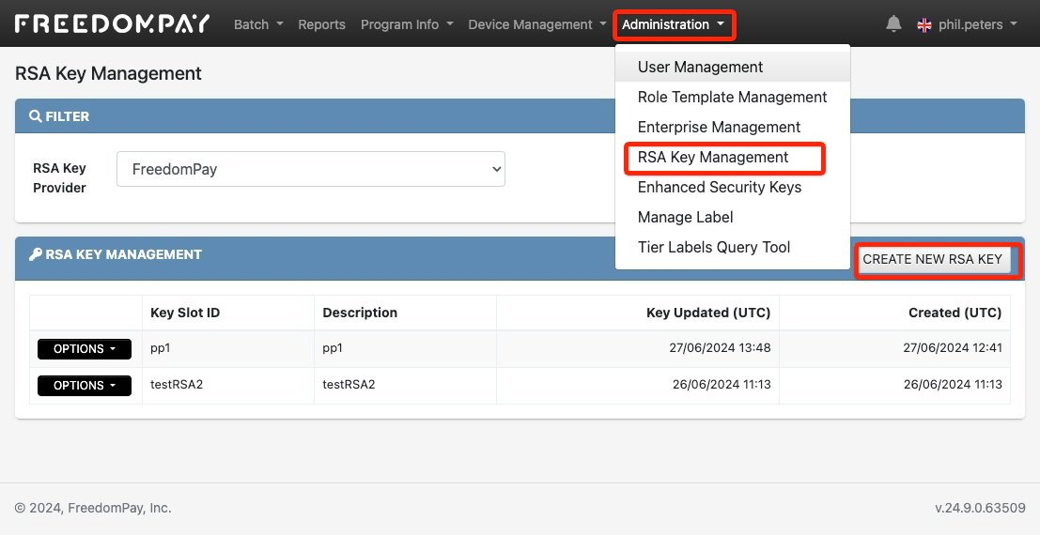
Task: Click the FreedomPay logo
Action: pyautogui.click(x=112, y=23)
